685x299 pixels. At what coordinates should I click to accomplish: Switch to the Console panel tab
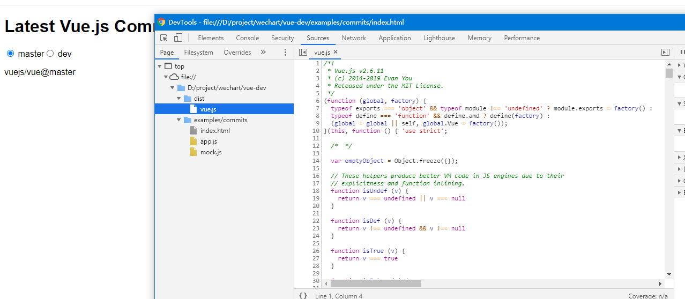(248, 38)
